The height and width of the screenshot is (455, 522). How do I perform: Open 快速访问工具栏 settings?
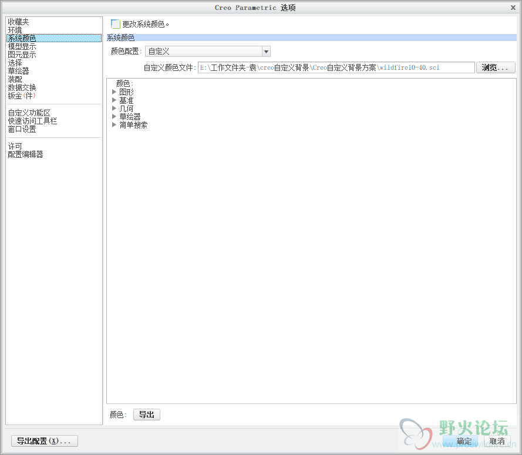(32, 121)
